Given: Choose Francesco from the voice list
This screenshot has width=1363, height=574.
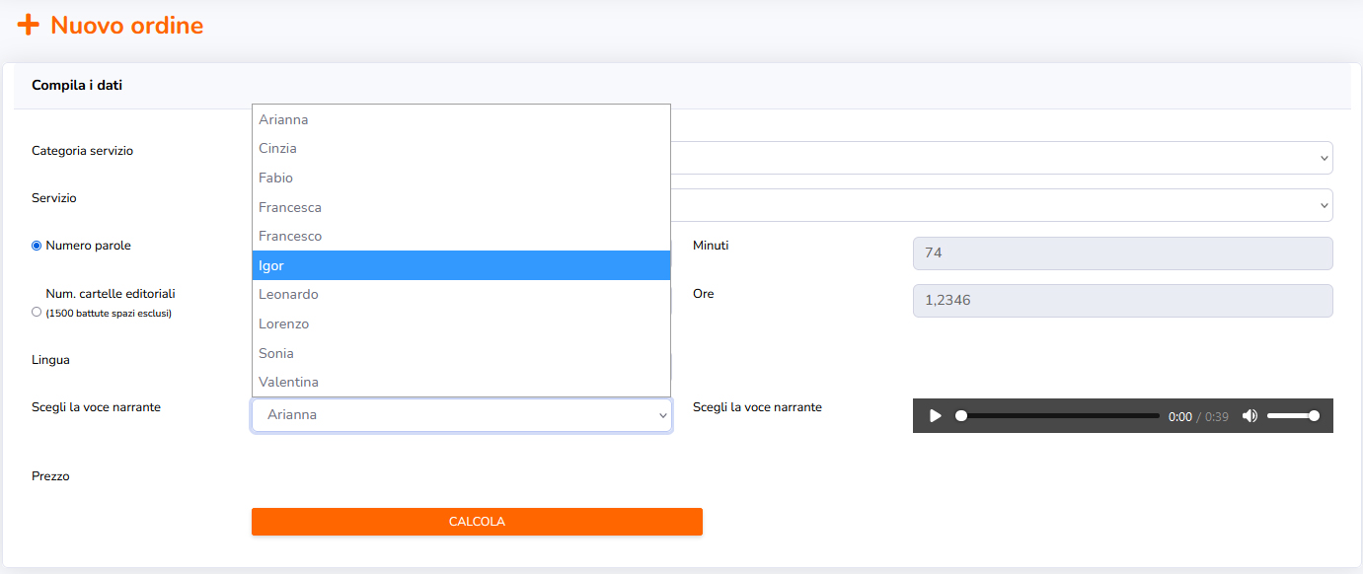Looking at the screenshot, I should (x=461, y=236).
